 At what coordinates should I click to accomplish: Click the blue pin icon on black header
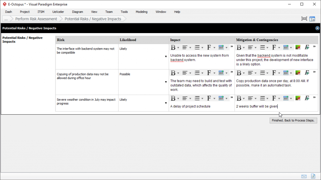pos(317,28)
